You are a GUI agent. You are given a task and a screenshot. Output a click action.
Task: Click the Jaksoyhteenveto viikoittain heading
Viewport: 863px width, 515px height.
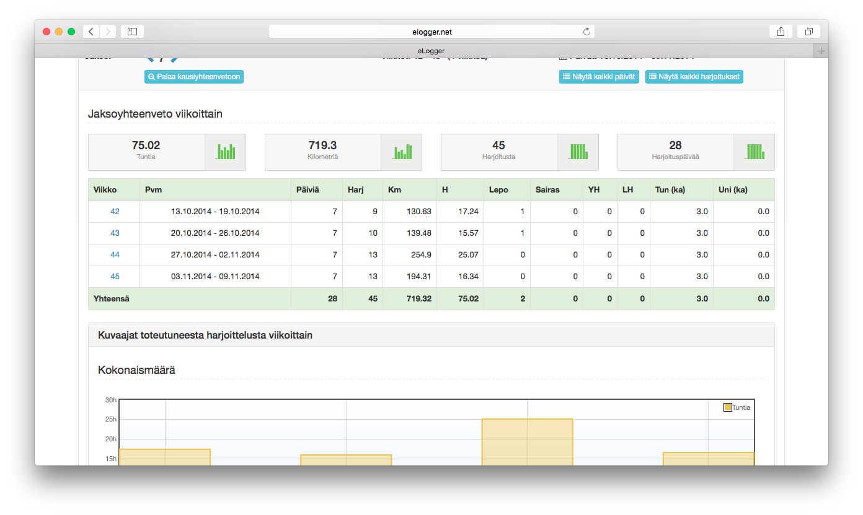coord(155,114)
